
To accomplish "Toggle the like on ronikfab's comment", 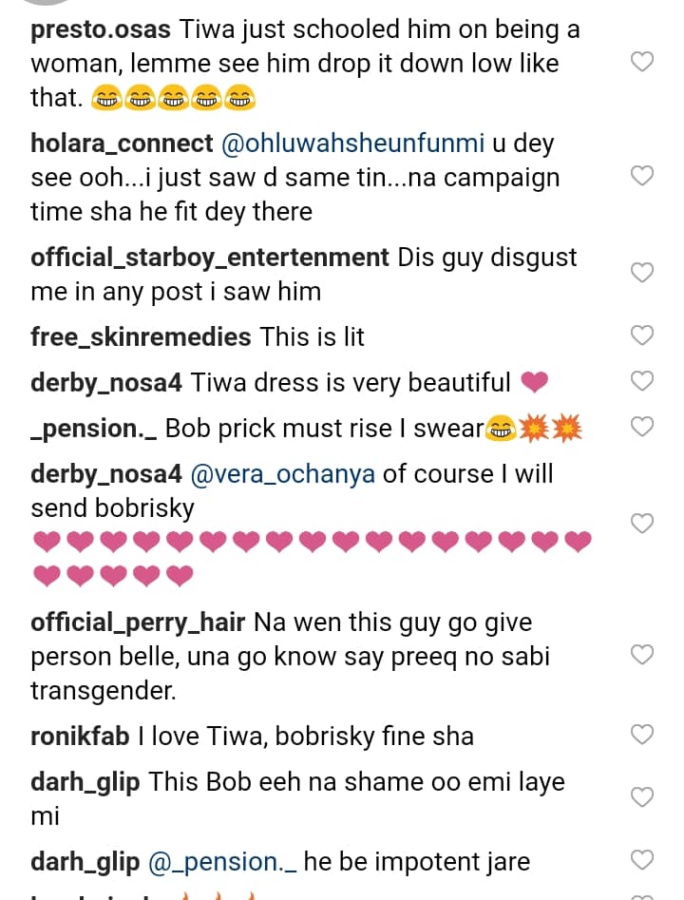I will coord(642,735).
